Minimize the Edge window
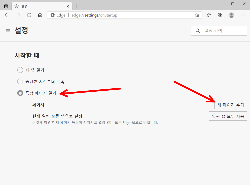Viewport: 250px width, 185px height. pyautogui.click(x=221, y=4)
